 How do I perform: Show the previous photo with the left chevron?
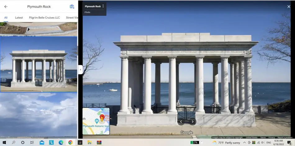(x=181, y=122)
